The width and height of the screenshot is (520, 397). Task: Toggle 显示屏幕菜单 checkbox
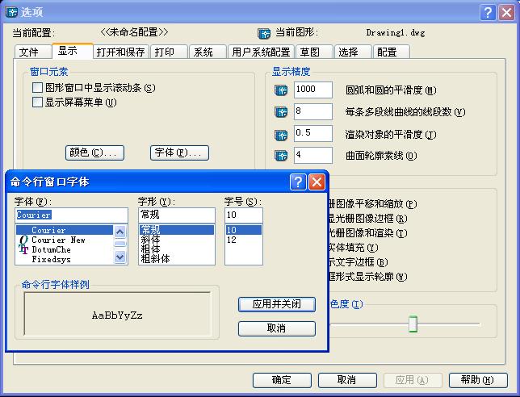37,102
